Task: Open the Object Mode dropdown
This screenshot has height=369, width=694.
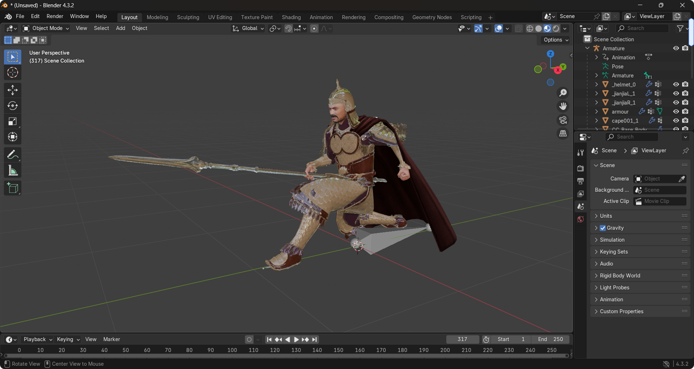Action: click(x=46, y=28)
